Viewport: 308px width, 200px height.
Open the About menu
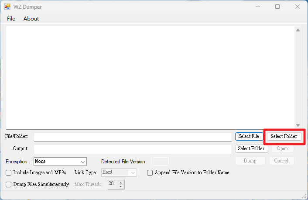pos(31,19)
